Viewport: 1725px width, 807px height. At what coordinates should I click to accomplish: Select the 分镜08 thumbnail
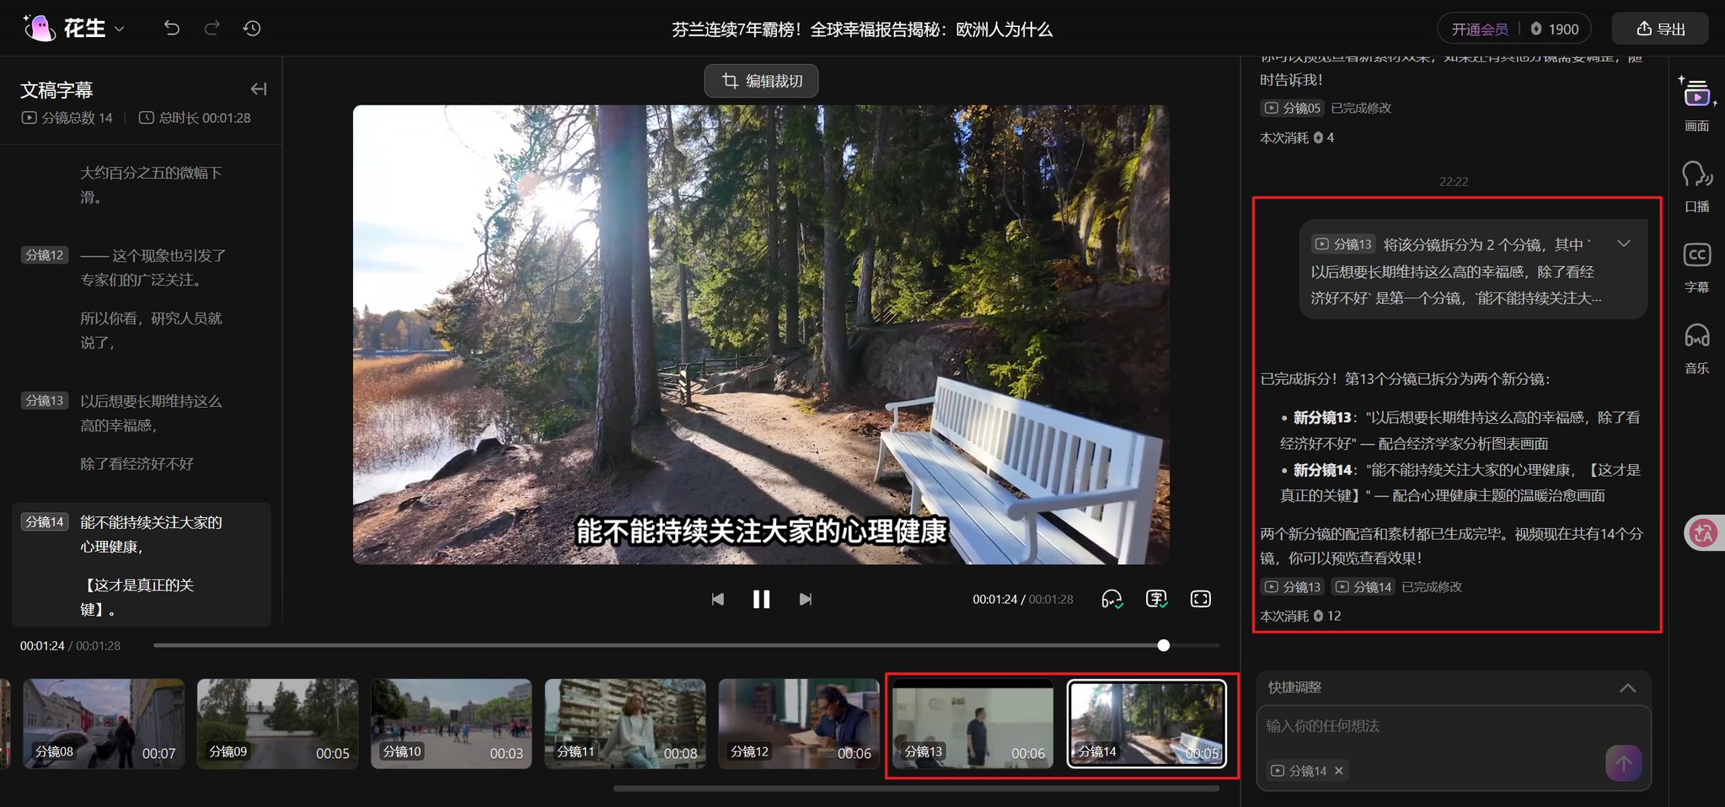104,724
